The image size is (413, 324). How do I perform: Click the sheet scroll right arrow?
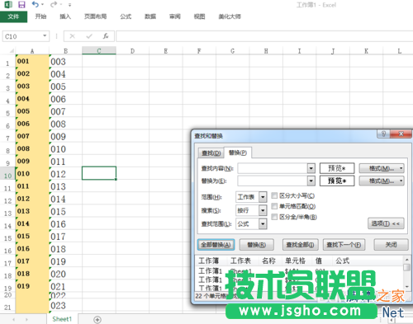[26, 319]
